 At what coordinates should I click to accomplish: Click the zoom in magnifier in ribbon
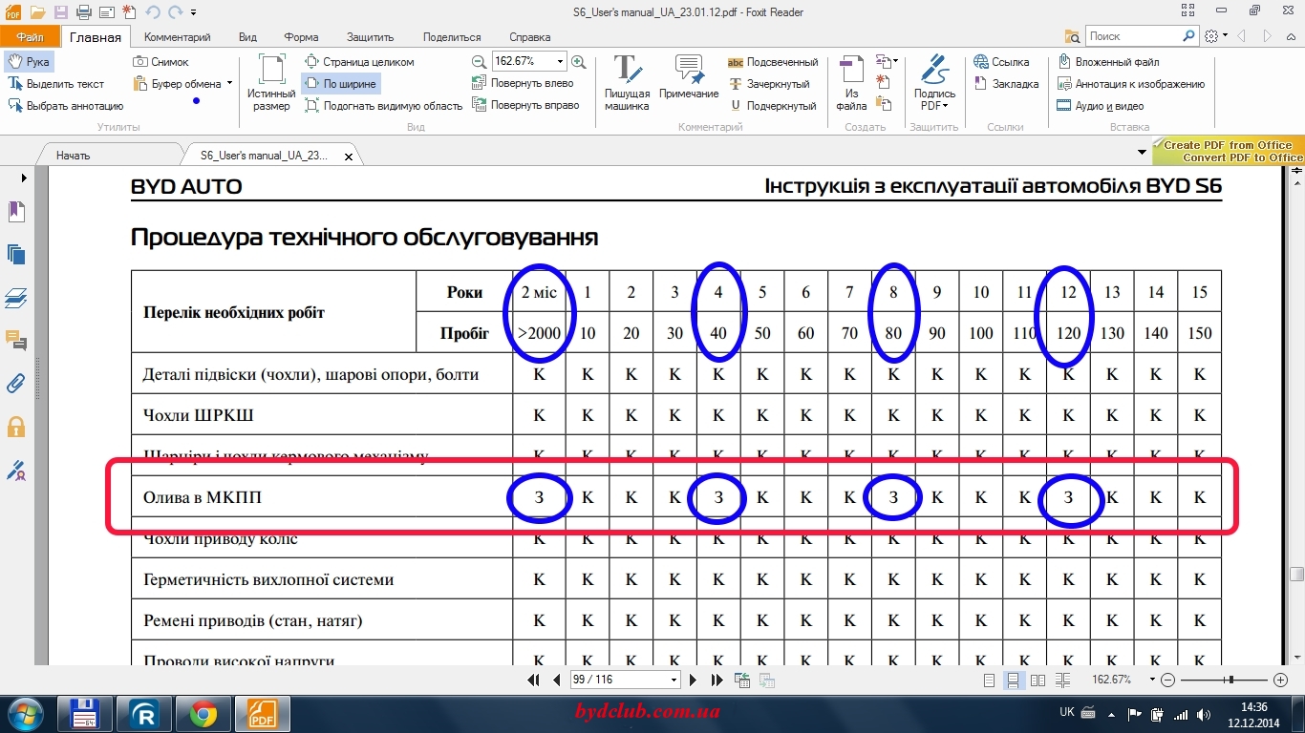coord(578,62)
